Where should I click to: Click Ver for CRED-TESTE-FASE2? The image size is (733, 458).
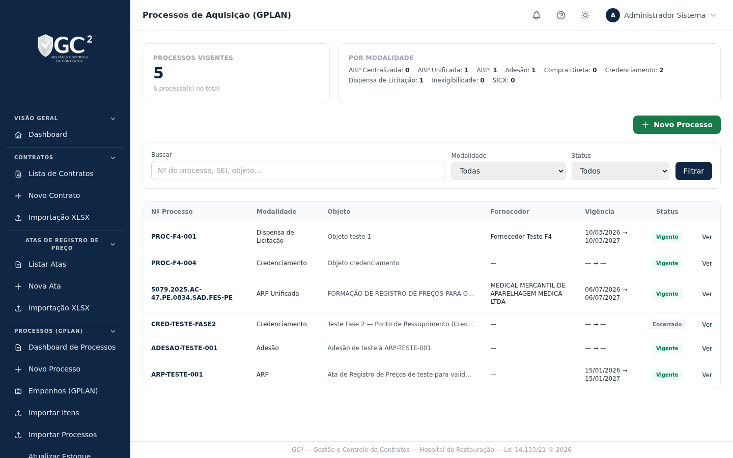pos(707,325)
